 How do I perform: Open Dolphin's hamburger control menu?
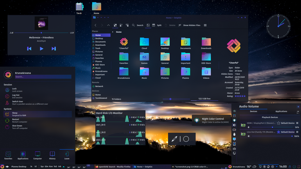click(205, 25)
